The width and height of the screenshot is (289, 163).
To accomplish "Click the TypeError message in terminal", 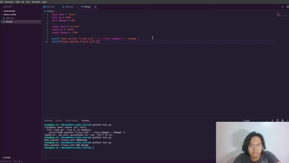I will [x=78, y=135].
